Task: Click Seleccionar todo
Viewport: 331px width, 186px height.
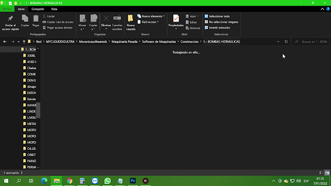Action: 217,16
